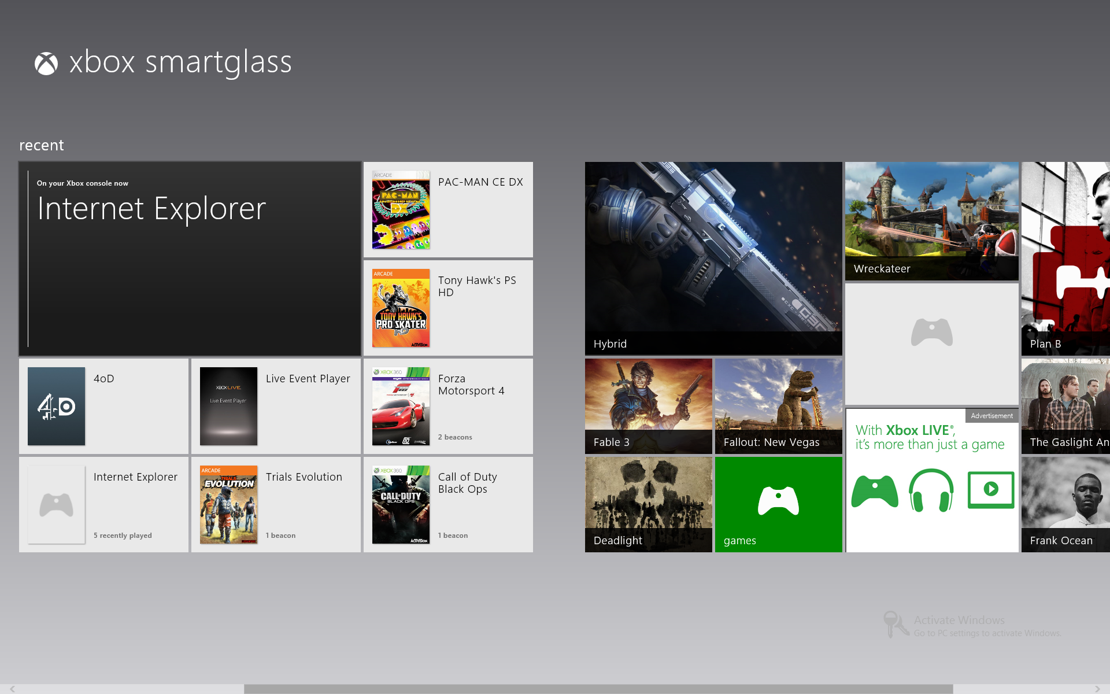The image size is (1110, 694).
Task: Open the Plan B music tile
Action: coord(1065,259)
